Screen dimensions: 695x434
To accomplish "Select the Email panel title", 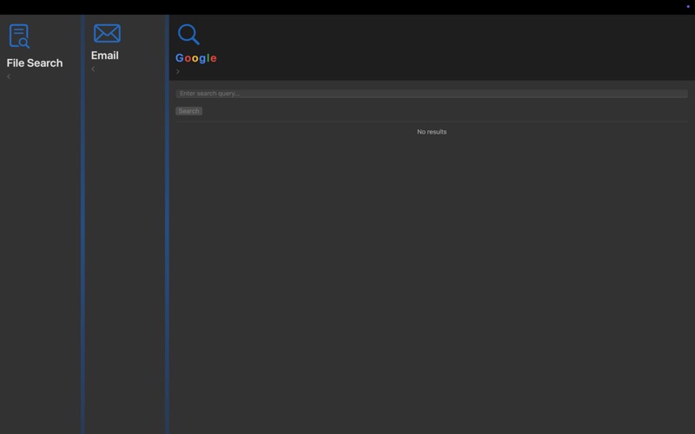I will pyautogui.click(x=105, y=56).
